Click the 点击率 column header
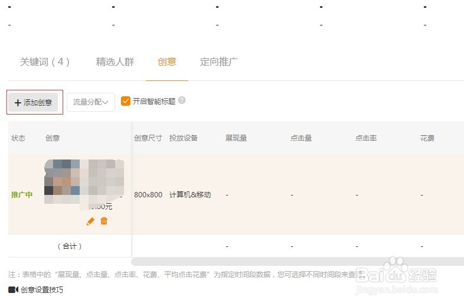 pos(366,138)
